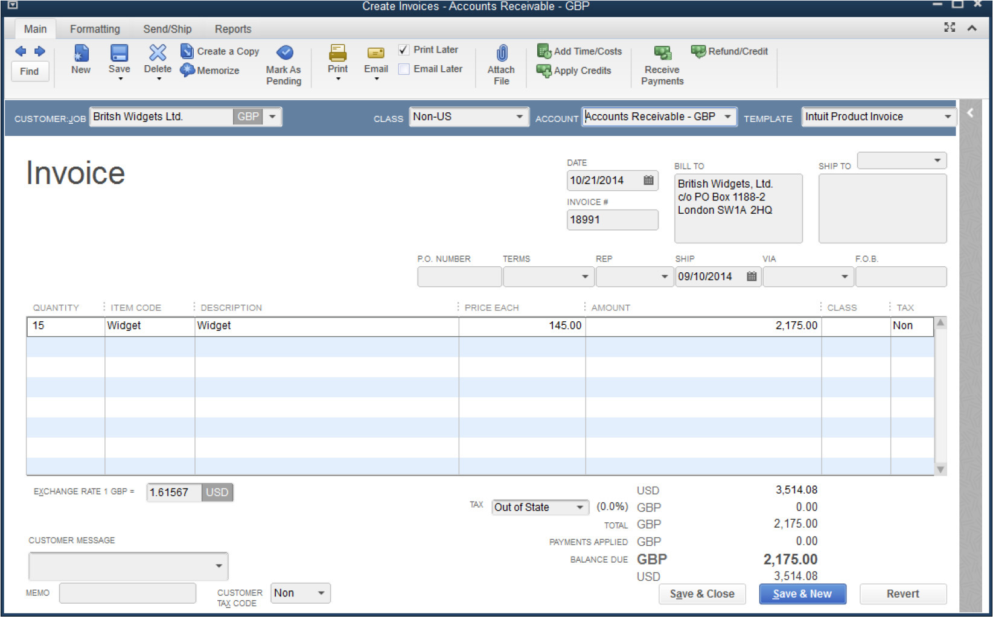
Task: Open the invoice DATE calendar picker
Action: (648, 180)
